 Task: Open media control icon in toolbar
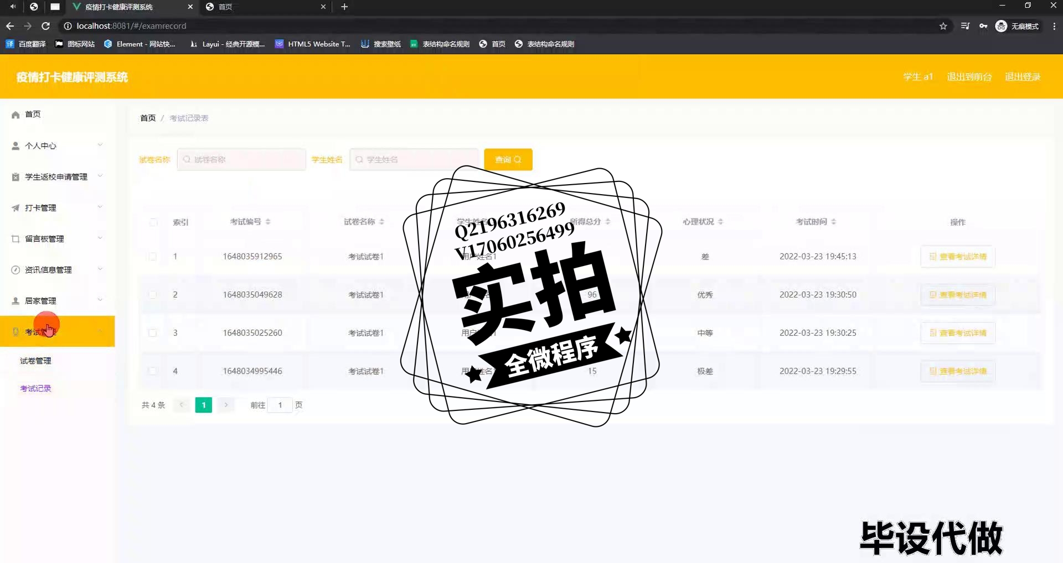click(965, 26)
